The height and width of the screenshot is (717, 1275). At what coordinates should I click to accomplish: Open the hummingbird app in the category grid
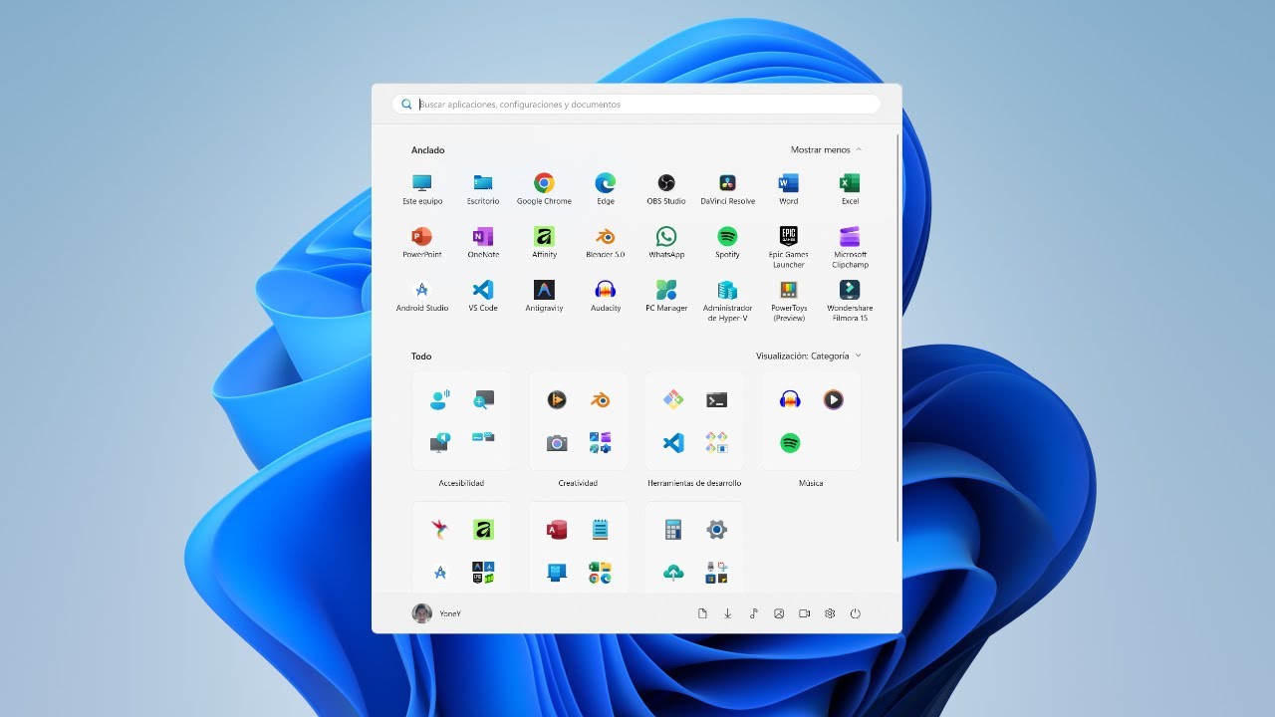pyautogui.click(x=439, y=530)
